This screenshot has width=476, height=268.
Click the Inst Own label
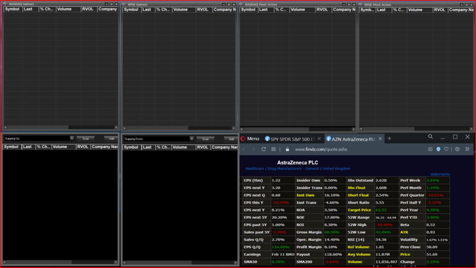(305, 195)
